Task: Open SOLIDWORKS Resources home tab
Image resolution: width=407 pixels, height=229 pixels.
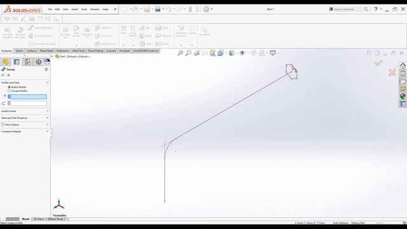Action: (403, 66)
